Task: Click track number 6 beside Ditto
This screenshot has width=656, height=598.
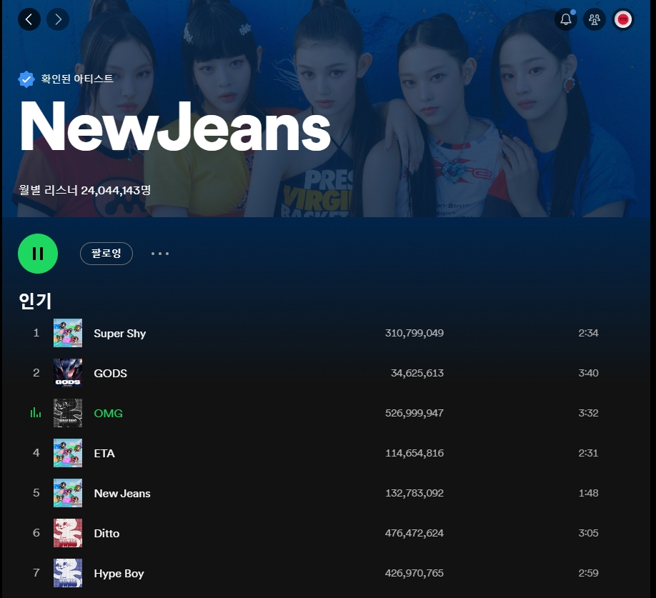Action: point(36,533)
